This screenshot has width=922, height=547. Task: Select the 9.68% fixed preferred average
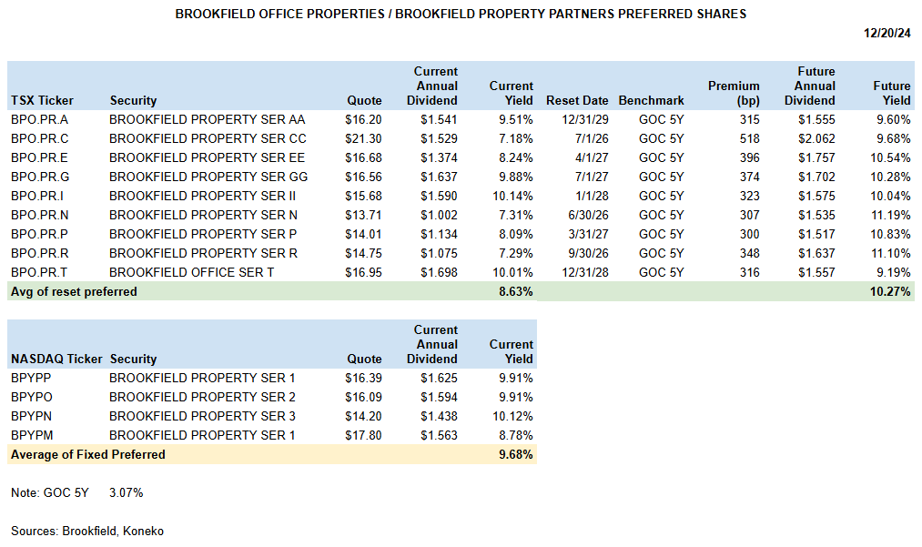[516, 455]
